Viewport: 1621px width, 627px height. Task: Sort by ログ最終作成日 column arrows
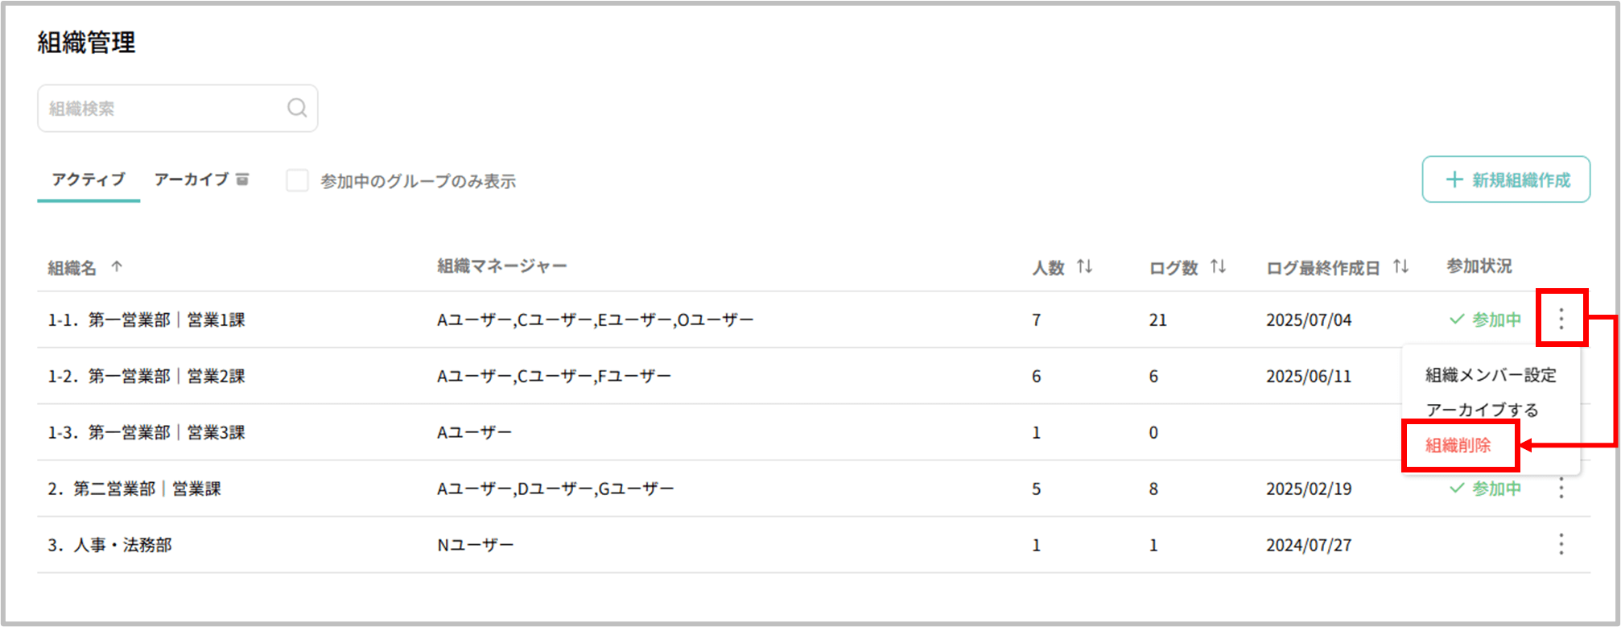click(x=1400, y=266)
